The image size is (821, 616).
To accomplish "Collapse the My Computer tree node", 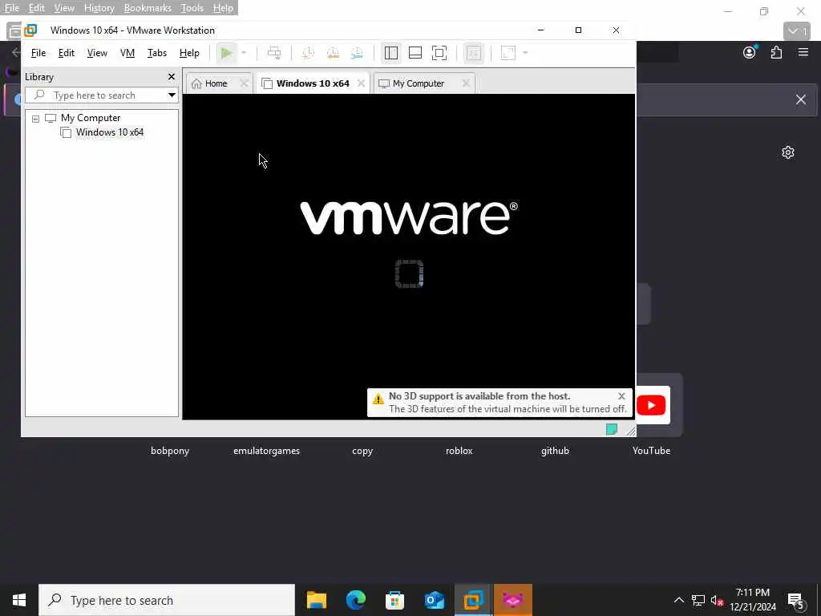I will click(x=35, y=119).
